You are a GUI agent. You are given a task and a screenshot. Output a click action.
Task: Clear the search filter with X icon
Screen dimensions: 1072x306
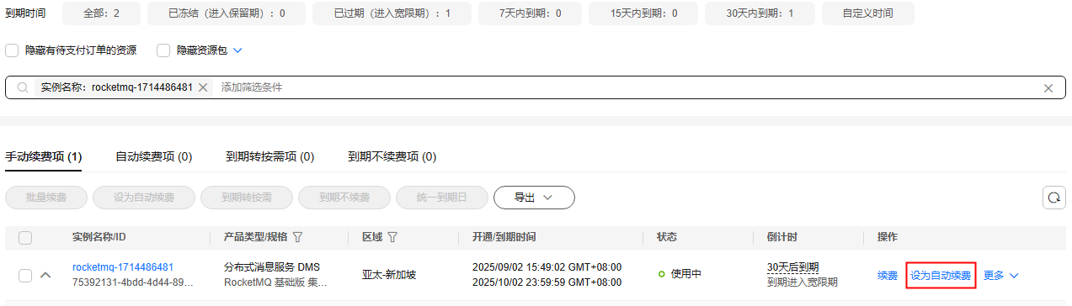1048,88
